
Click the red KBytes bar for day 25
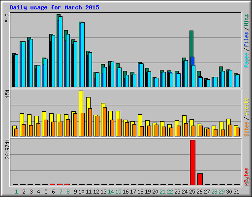(x=192, y=163)
